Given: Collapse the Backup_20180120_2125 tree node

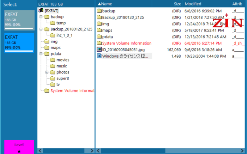Looking at the screenshot, I should pos(41,29).
